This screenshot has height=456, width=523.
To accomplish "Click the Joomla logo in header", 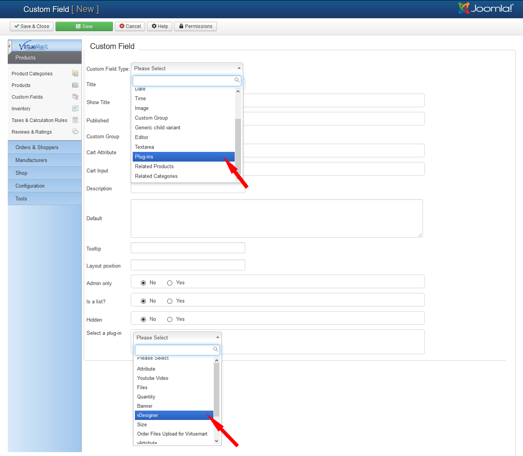I will point(486,9).
